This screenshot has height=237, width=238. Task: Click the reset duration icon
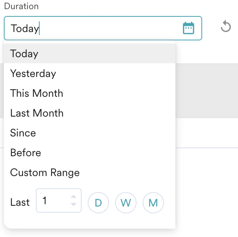[226, 27]
